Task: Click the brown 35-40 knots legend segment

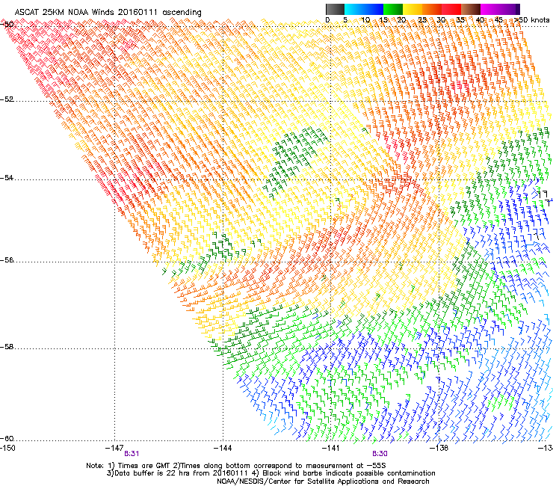Action: (x=471, y=9)
